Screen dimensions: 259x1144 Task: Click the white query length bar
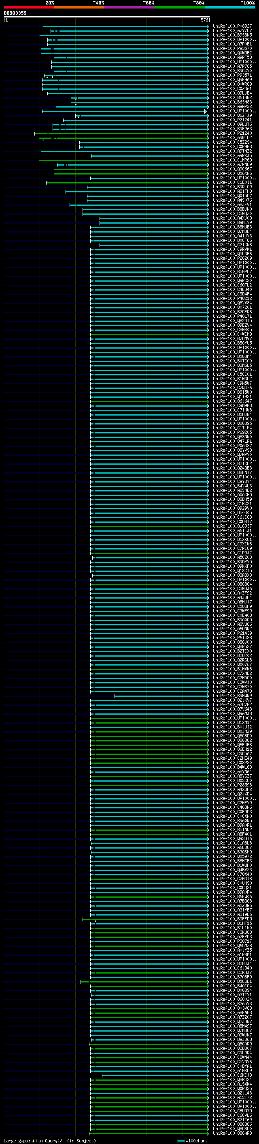(107, 16)
